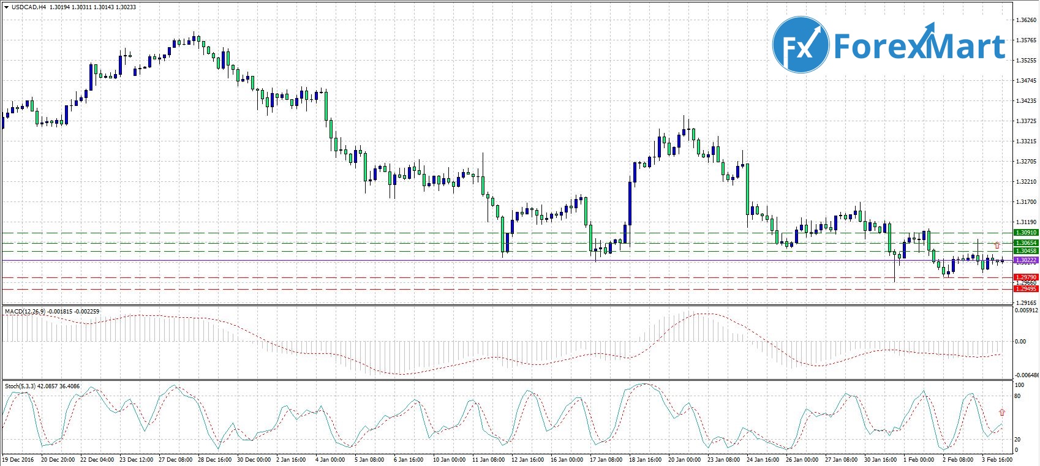This screenshot has height=466, width=1040.
Task: Click the 0.00 zero level on MACD scale
Action: coord(1020,342)
